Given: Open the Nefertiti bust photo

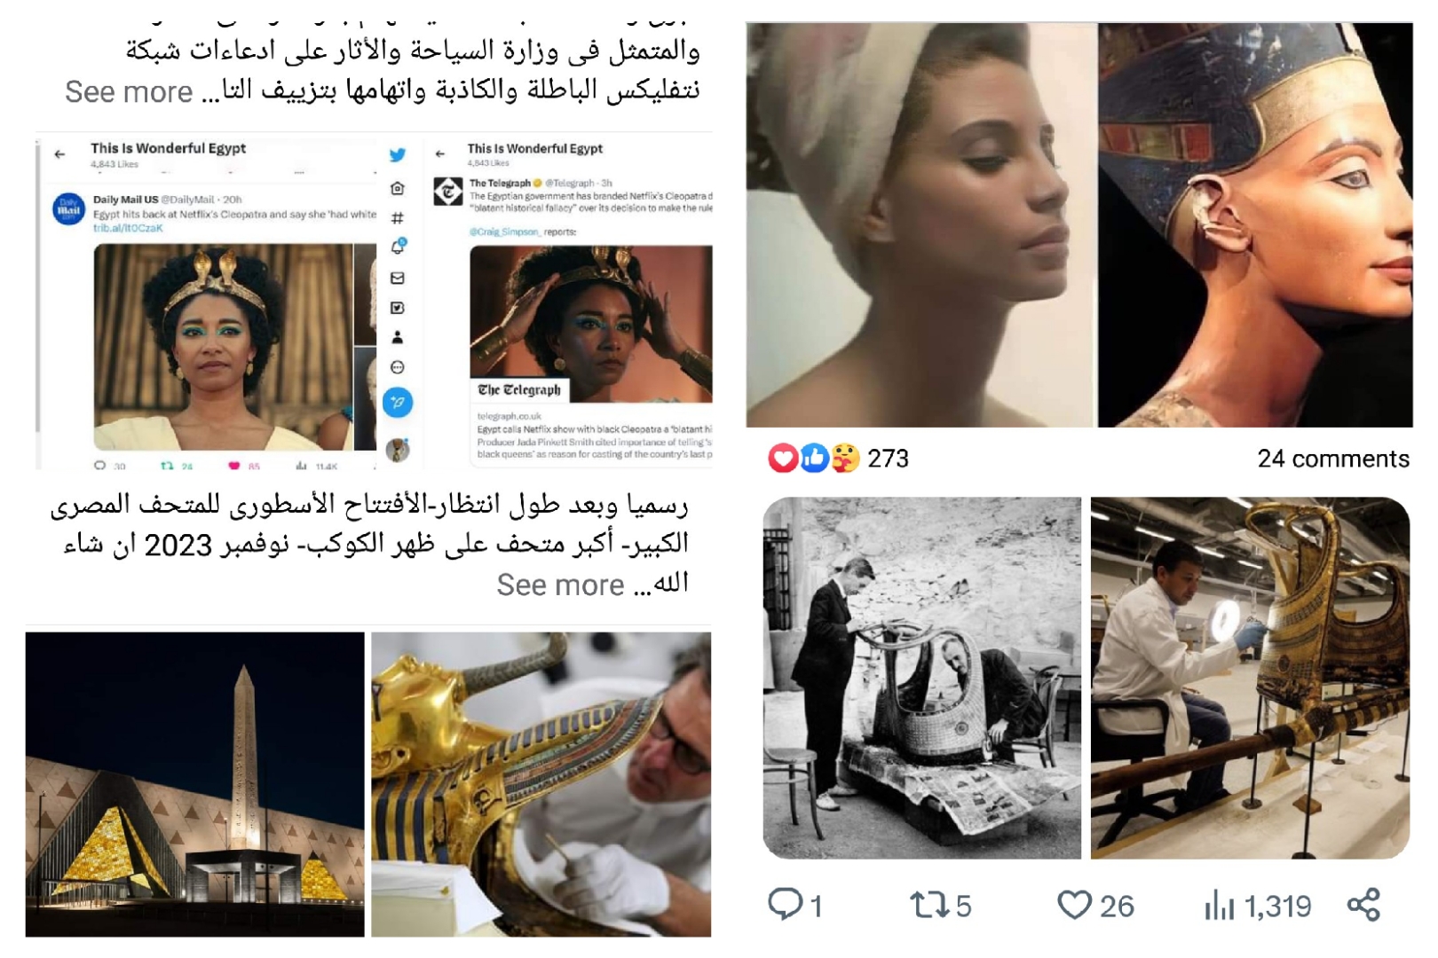Looking at the screenshot, I should pos(1255,225).
